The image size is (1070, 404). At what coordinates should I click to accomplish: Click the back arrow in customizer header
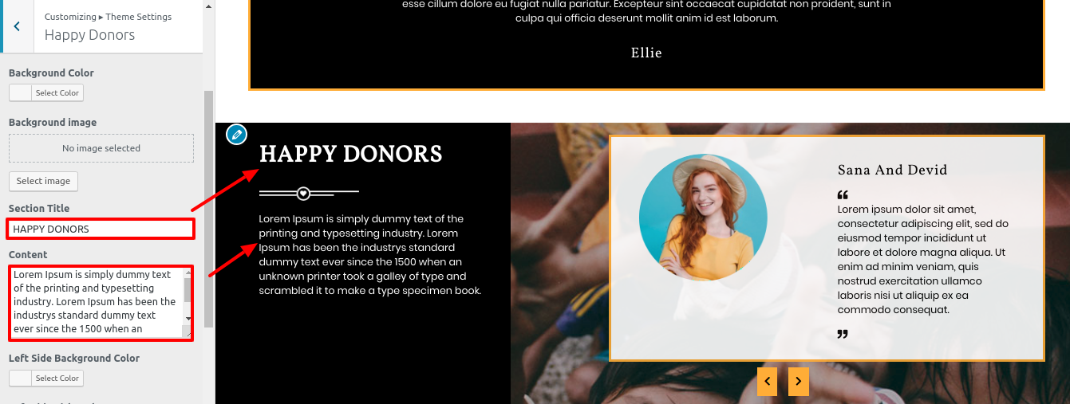17,26
